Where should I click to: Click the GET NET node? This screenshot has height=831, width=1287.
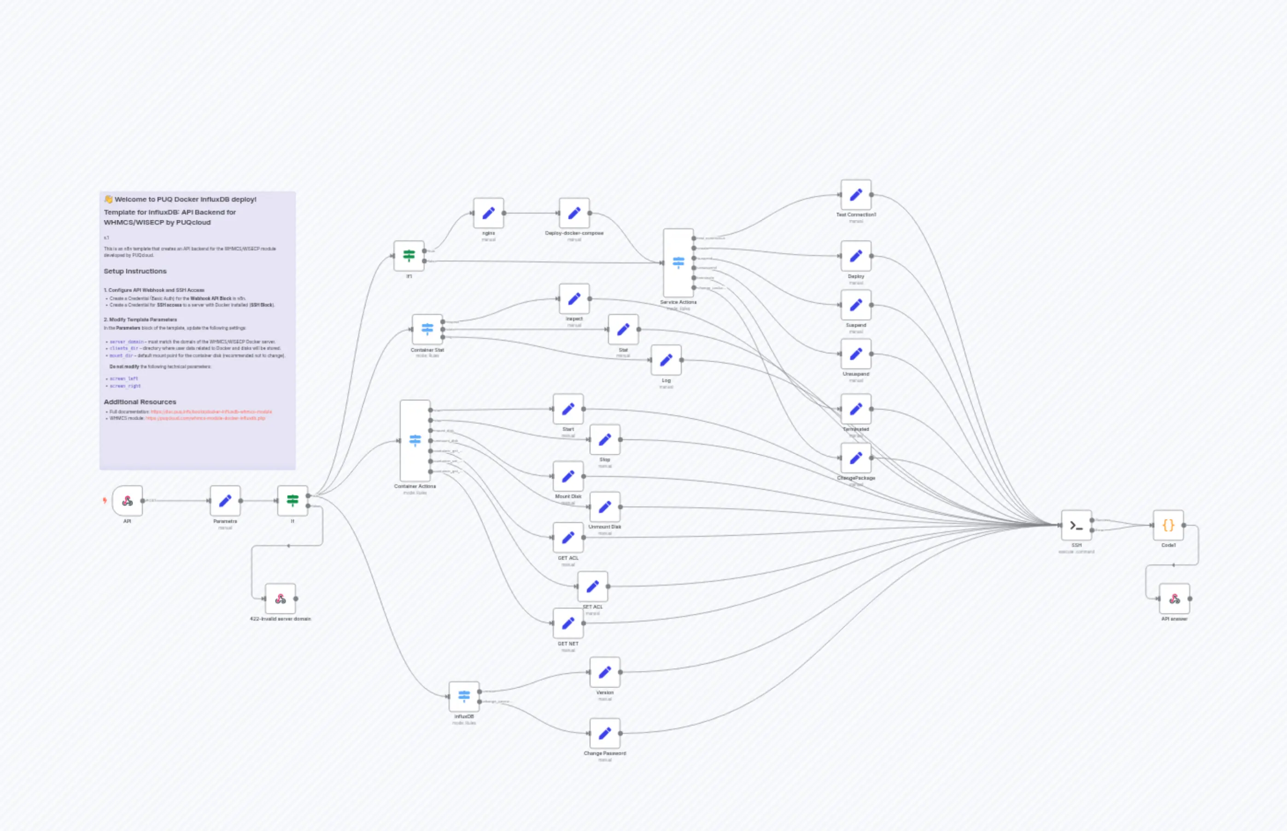(568, 623)
